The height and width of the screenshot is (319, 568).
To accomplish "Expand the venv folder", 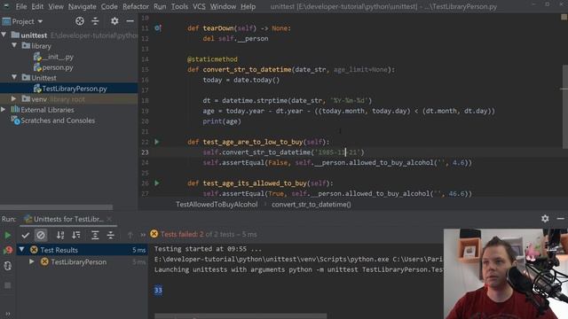I will [x=14, y=98].
